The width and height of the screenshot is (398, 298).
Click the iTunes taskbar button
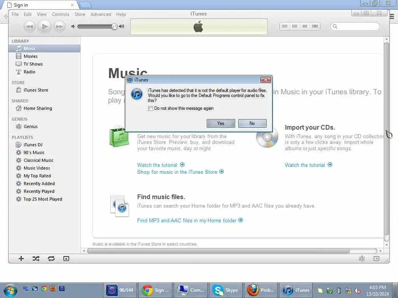click(x=296, y=290)
